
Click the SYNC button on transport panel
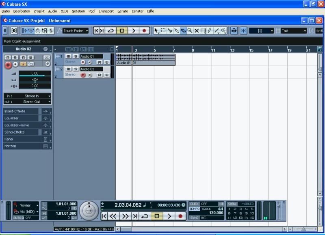pyautogui.click(x=194, y=218)
